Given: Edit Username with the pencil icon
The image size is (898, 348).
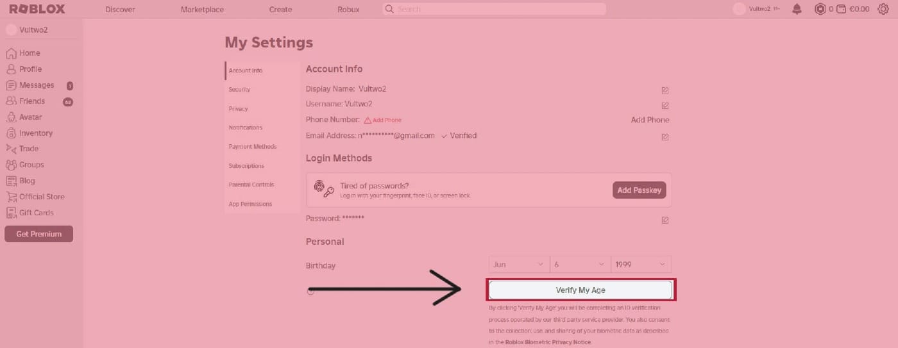Looking at the screenshot, I should (665, 106).
